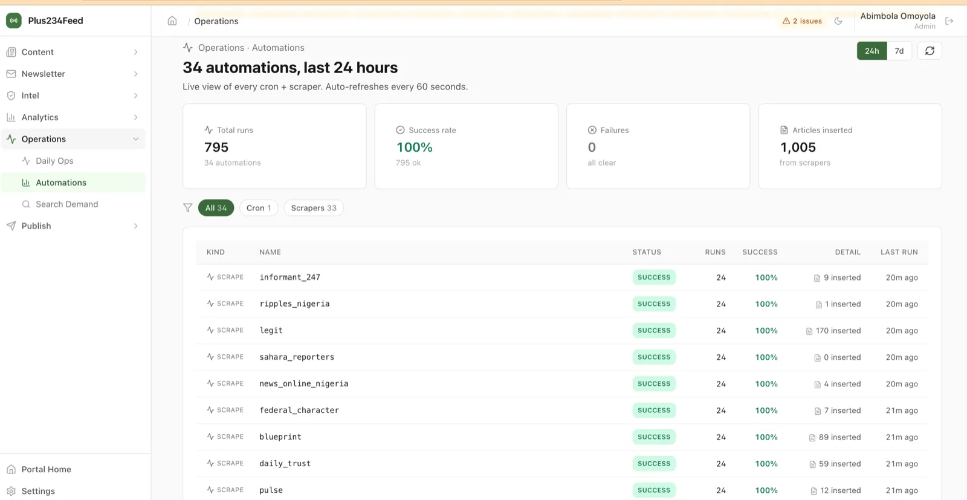The width and height of the screenshot is (967, 500).
Task: Click the Daily Ops pulse icon
Action: pos(26,161)
